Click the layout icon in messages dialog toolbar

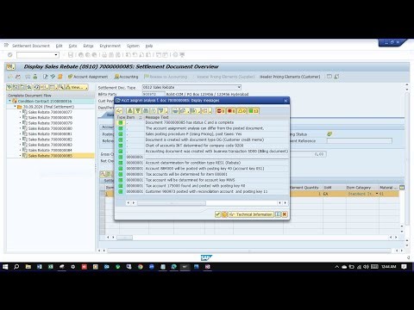(x=206, y=110)
